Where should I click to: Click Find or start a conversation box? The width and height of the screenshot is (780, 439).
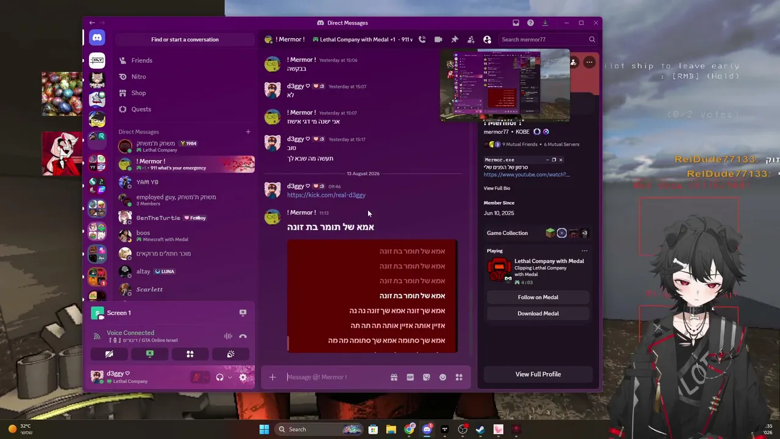click(x=185, y=40)
